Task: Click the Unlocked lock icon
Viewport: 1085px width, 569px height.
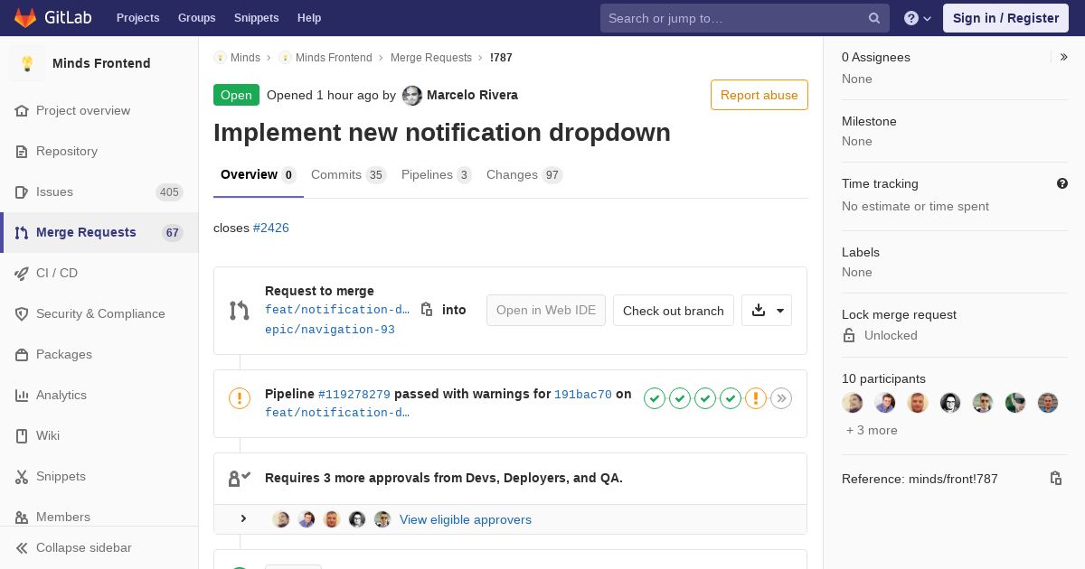Action: click(849, 335)
